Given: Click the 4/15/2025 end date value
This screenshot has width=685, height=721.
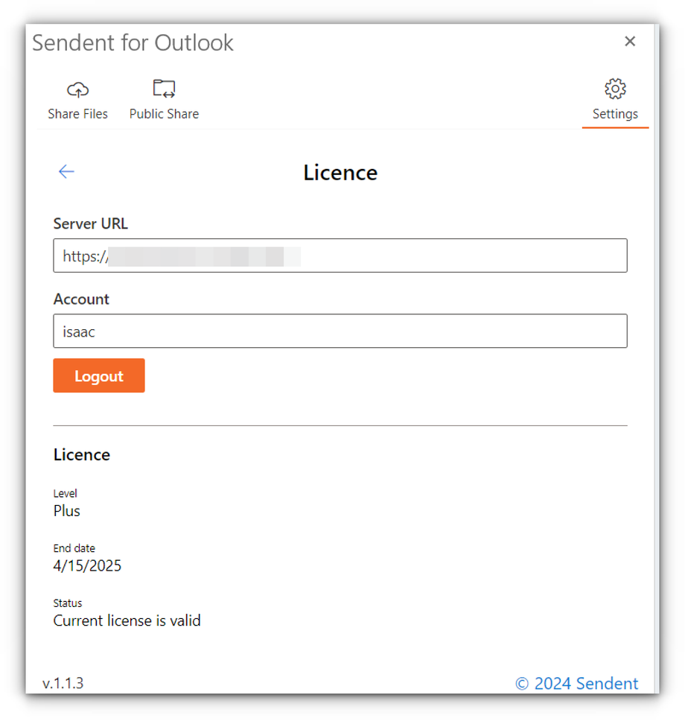Looking at the screenshot, I should click(x=87, y=566).
